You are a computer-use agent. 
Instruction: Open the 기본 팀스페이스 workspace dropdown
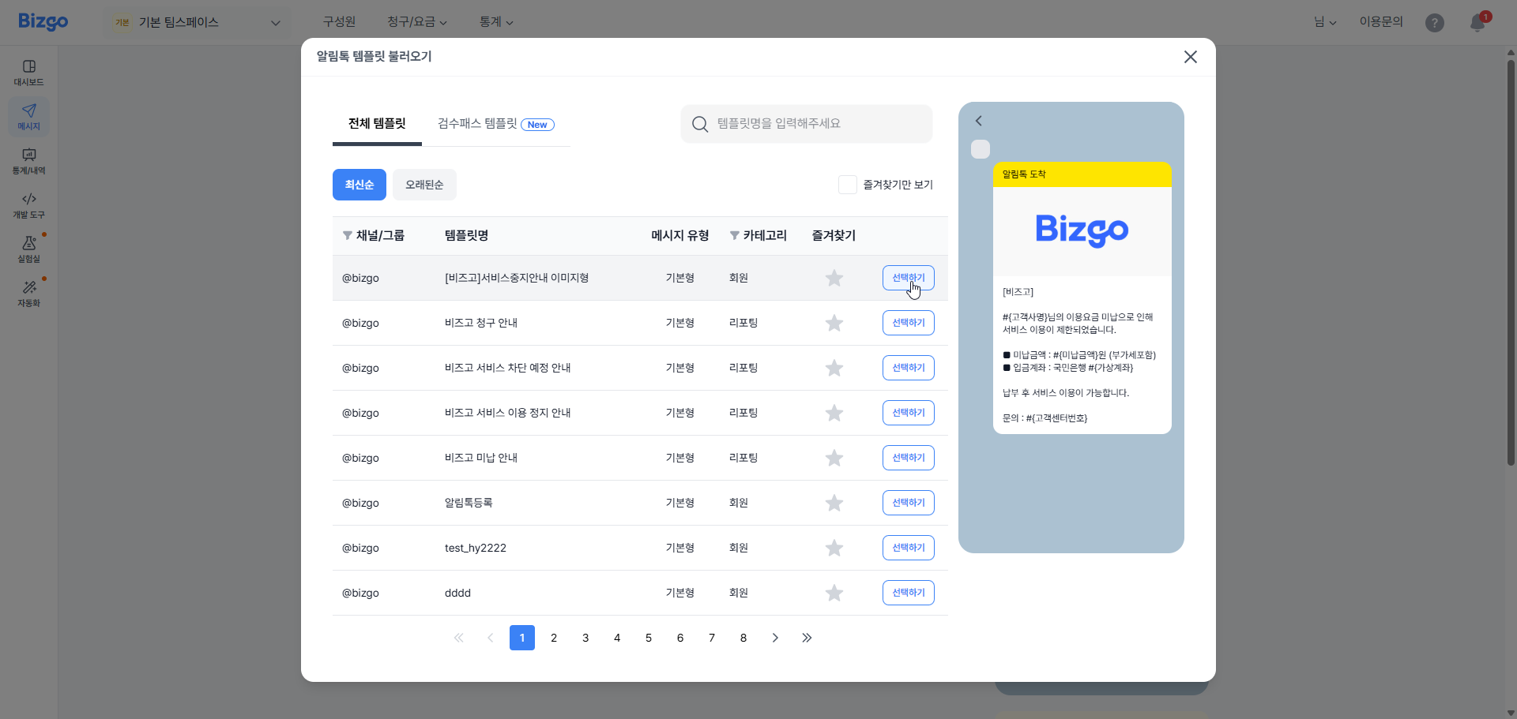pos(197,22)
